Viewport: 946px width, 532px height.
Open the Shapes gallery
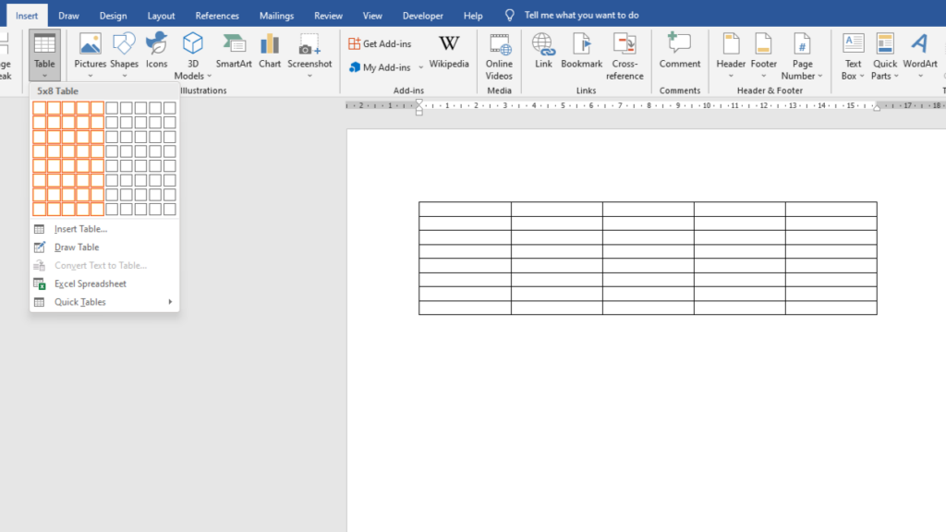click(125, 55)
